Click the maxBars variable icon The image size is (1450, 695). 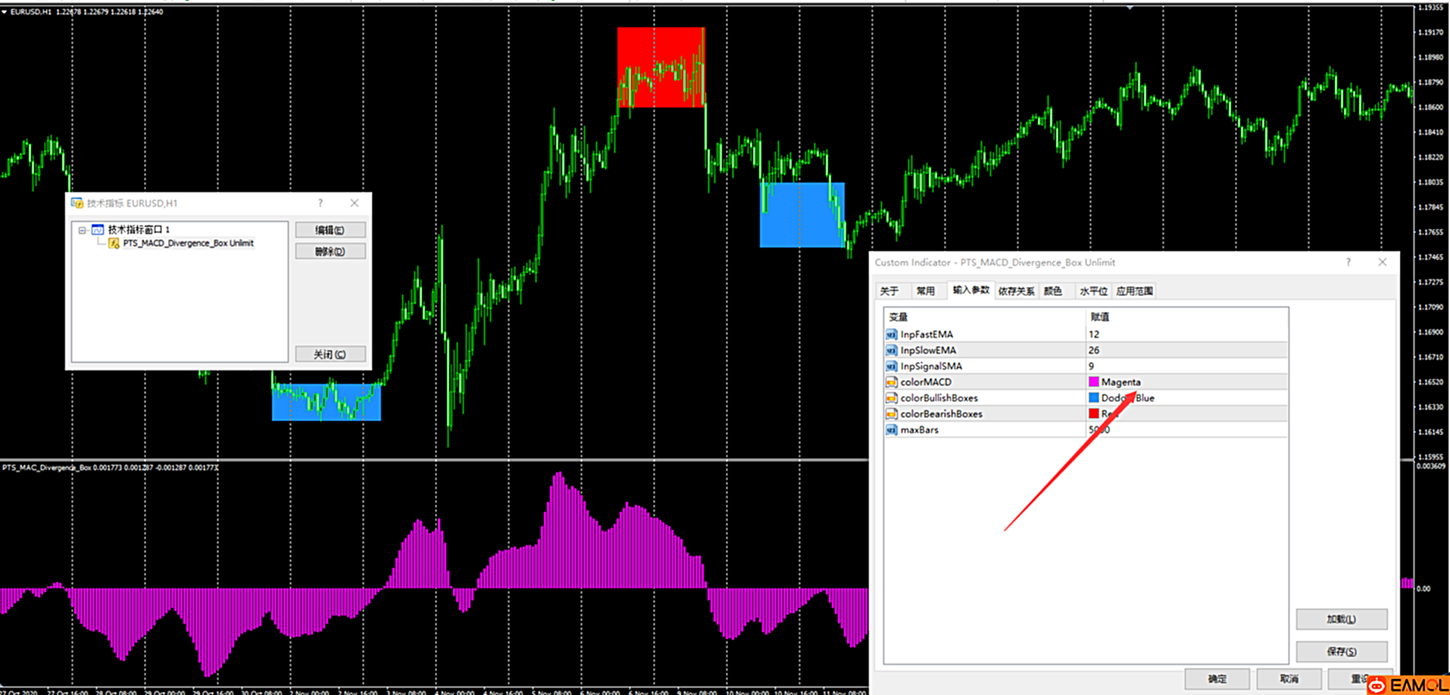tap(891, 430)
